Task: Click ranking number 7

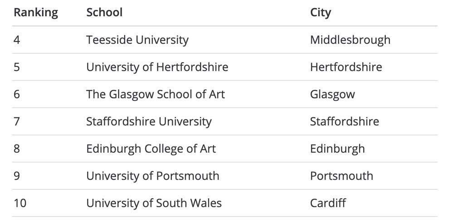Action: click(x=17, y=121)
